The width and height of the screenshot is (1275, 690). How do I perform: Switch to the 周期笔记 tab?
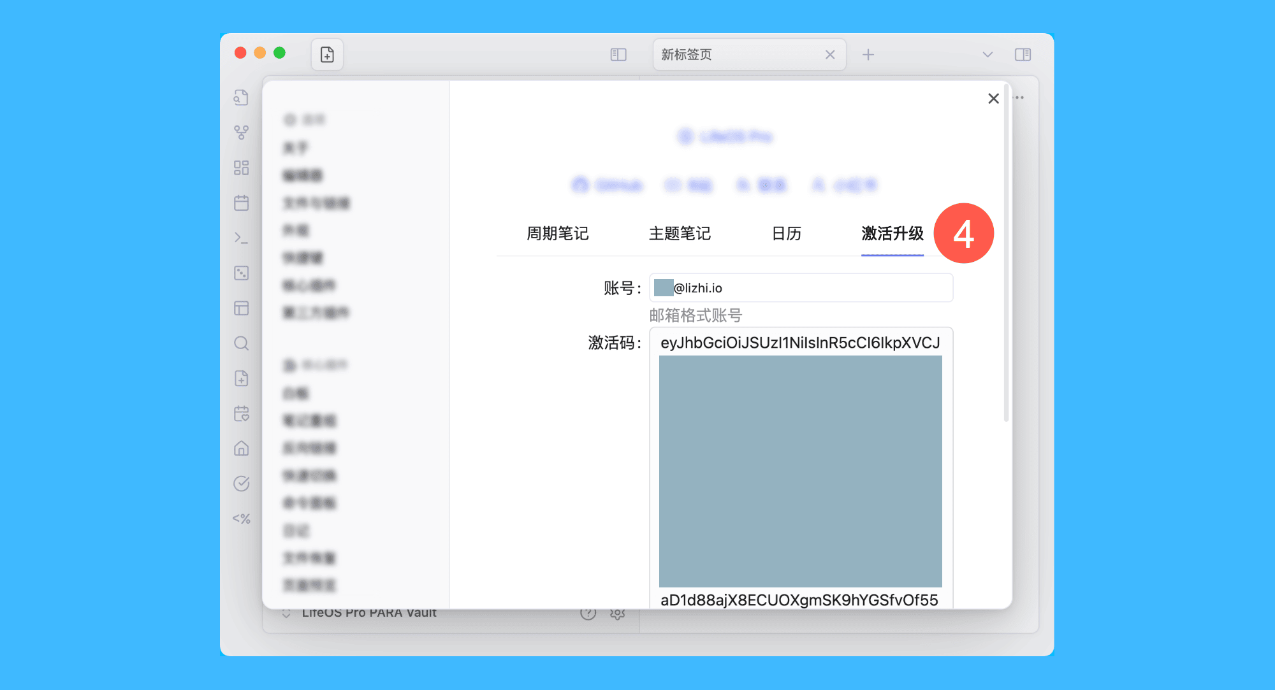558,234
